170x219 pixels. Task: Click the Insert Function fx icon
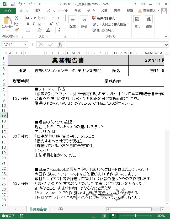point(60,45)
